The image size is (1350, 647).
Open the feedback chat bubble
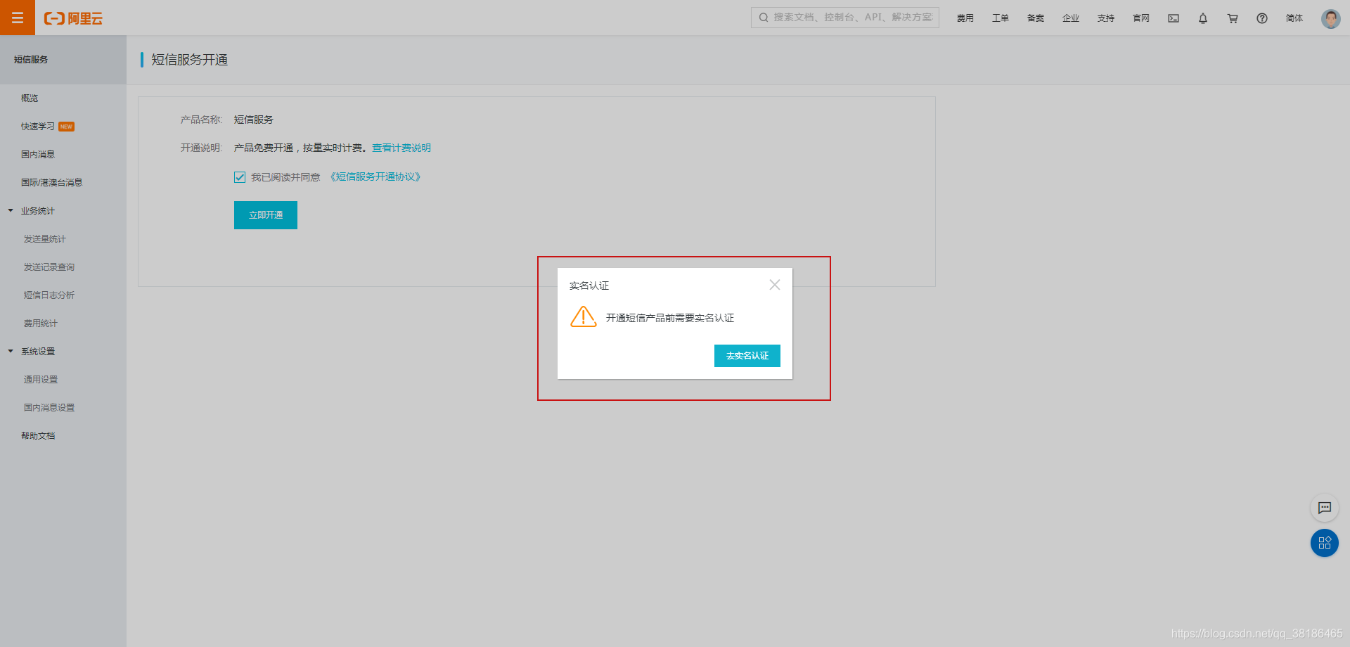tap(1325, 508)
